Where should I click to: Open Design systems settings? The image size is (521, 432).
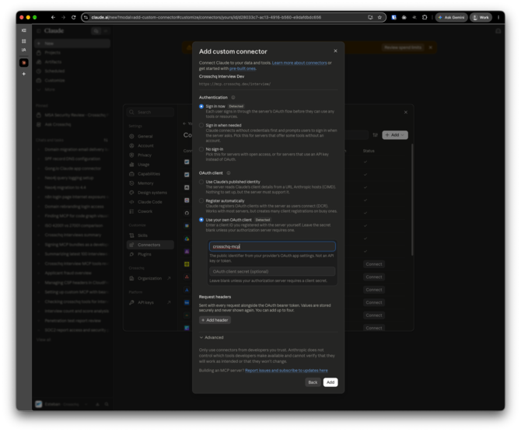tap(152, 193)
